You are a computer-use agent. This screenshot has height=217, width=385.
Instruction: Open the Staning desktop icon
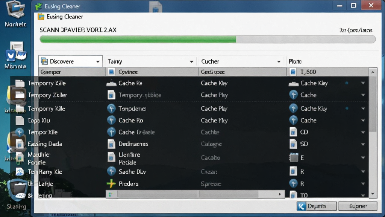coord(17,194)
